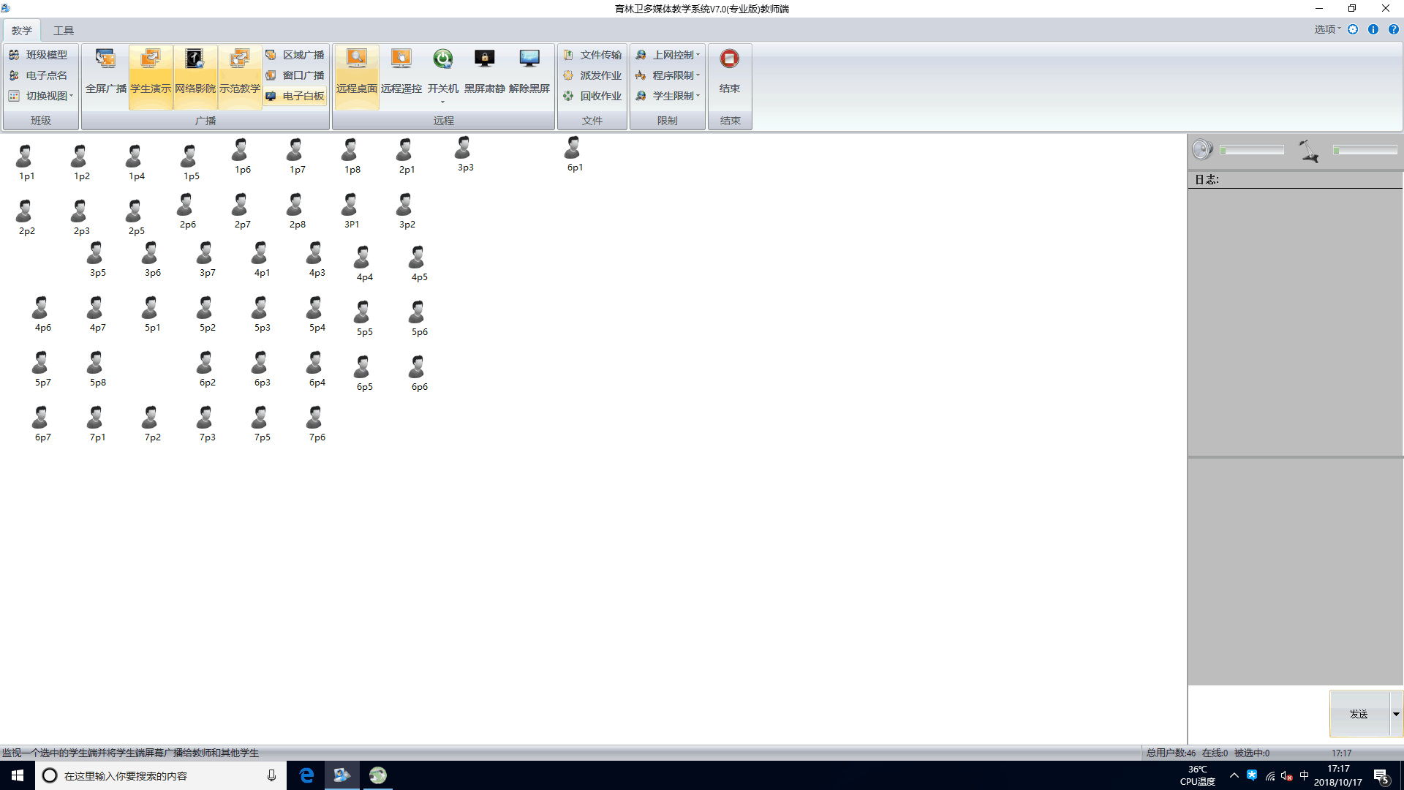Viewport: 1404px width, 790px height.
Task: Click the 总用户数:46 status text
Action: click(x=1171, y=753)
